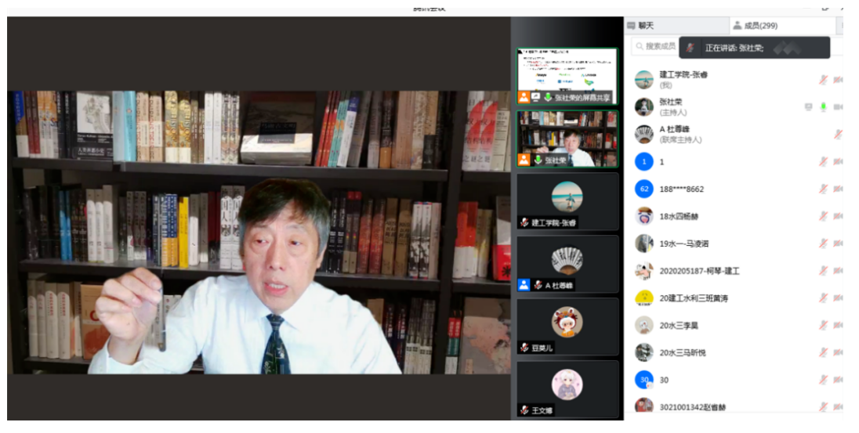Select 张社荣 video thumbnail in strip
The image size is (859, 433).
point(567,139)
